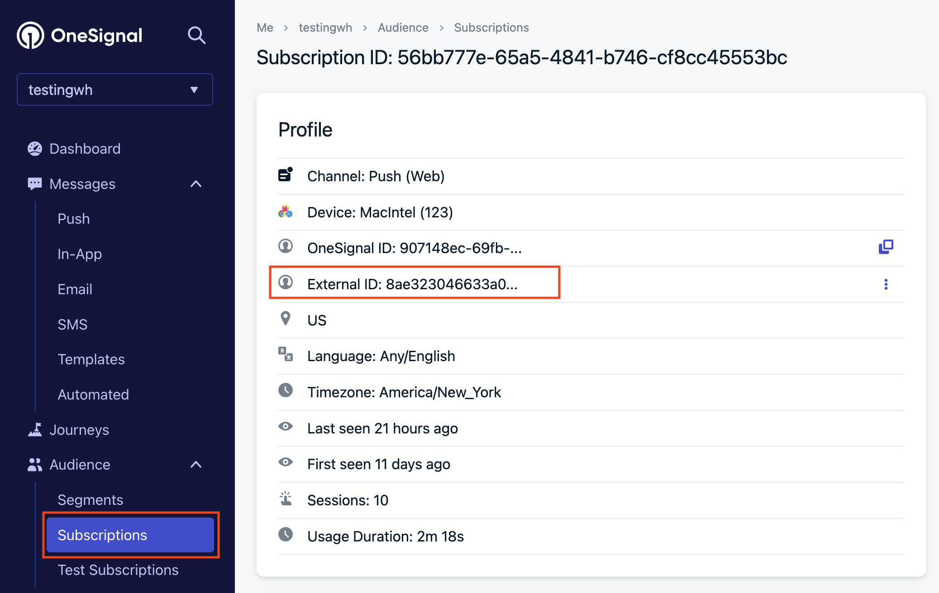This screenshot has height=593, width=939.
Task: Select Subscriptions in the Audience menu
Action: tap(130, 535)
